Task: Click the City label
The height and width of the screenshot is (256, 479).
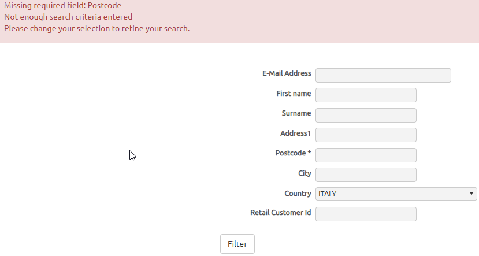Action: point(305,173)
